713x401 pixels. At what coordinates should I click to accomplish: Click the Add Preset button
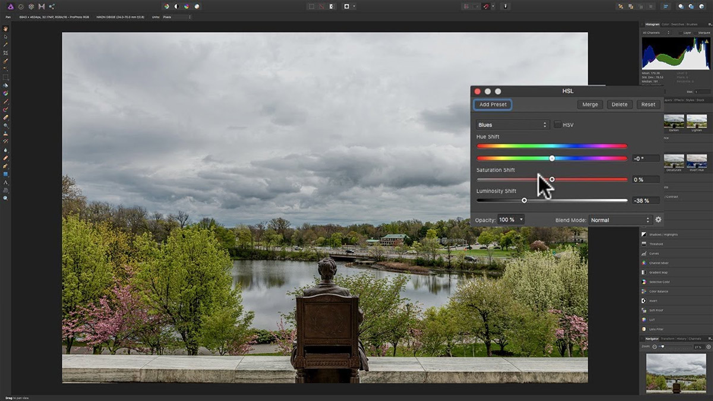click(493, 105)
